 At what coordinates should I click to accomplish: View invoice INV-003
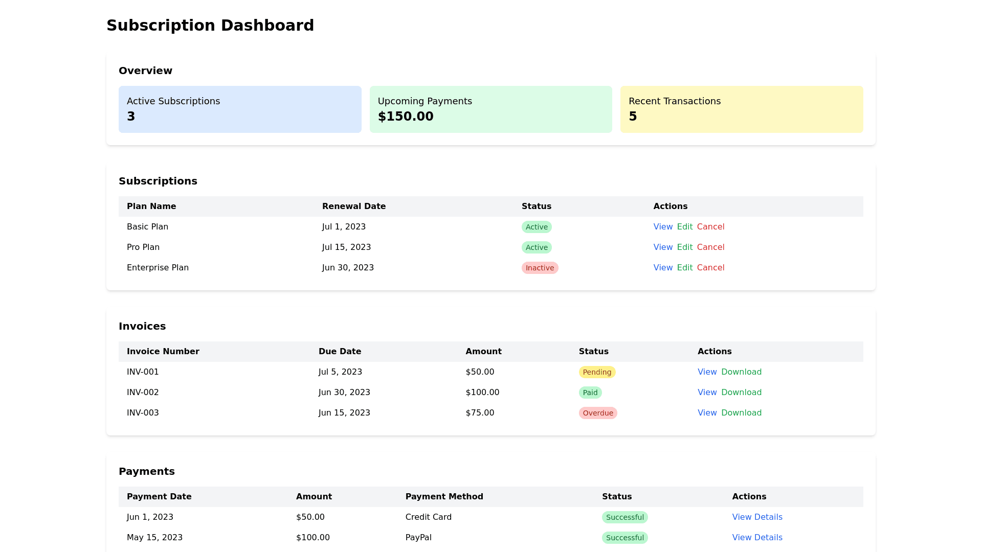point(707,413)
